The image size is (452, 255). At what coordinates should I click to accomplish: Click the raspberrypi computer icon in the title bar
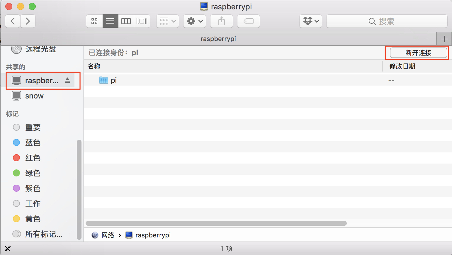(204, 6)
